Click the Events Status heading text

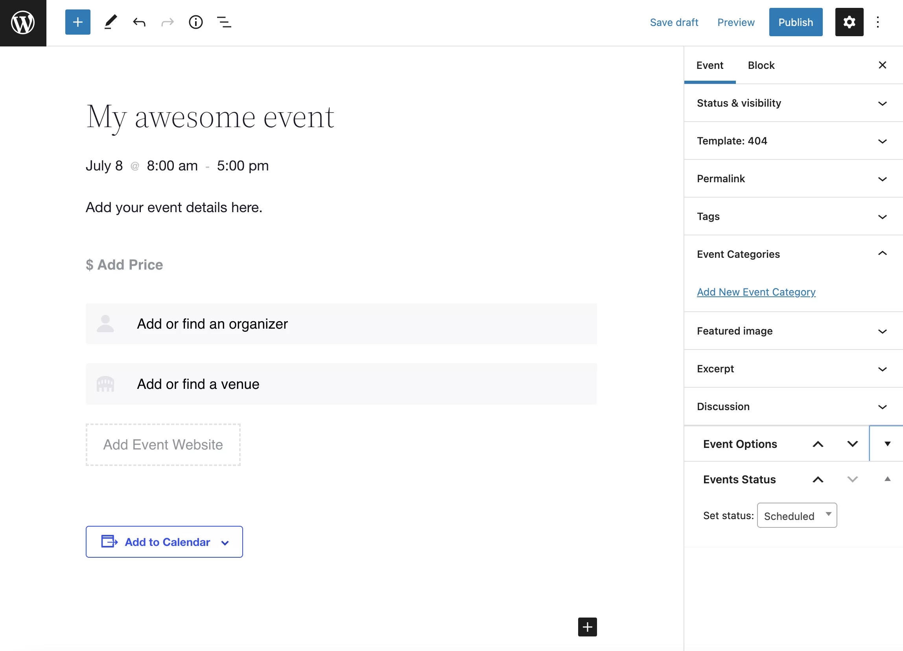[x=739, y=479]
